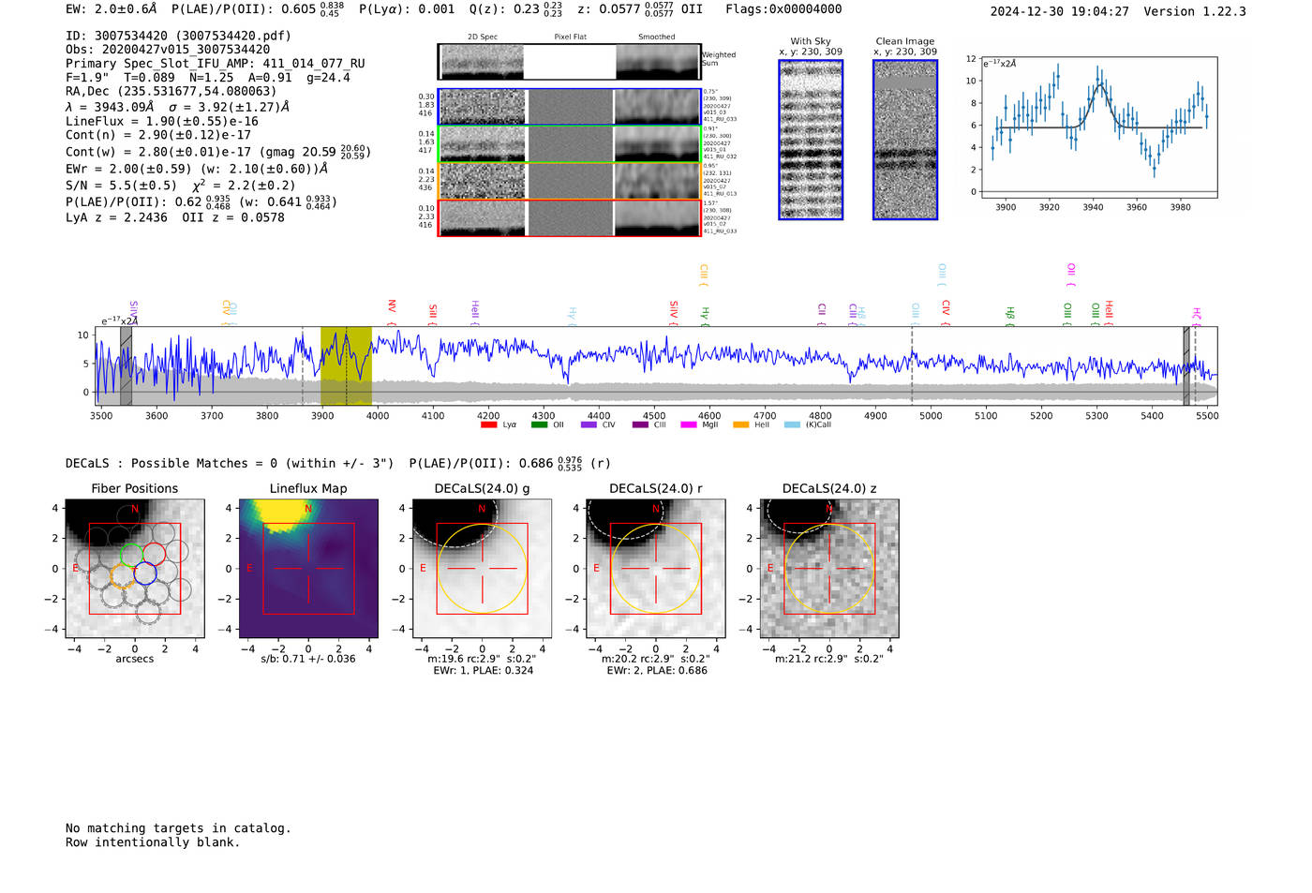
Task: Click the m:21.2 rc:2.9" caption under z image
Action: pyautogui.click(x=829, y=659)
